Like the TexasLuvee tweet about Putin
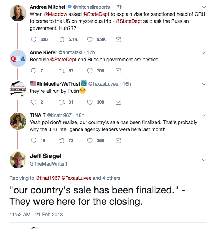 90,102
